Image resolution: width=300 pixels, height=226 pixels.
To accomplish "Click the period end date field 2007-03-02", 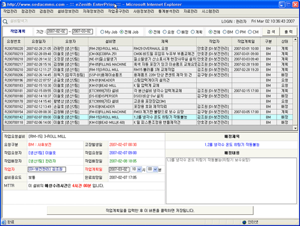I will (83, 32).
